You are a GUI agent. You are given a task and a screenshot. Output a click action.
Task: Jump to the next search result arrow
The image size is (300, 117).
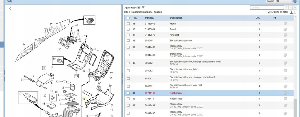click(295, 8)
